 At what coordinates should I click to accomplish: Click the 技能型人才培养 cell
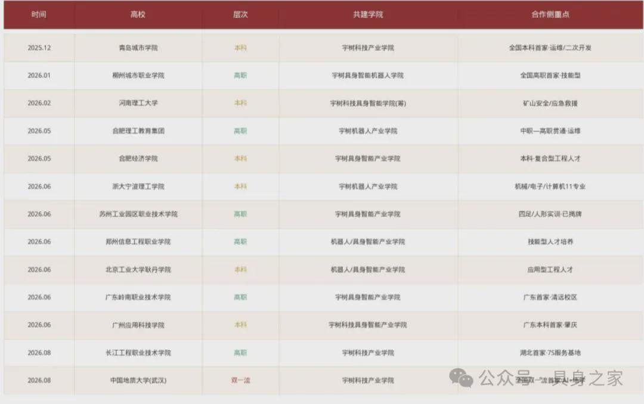click(x=550, y=242)
